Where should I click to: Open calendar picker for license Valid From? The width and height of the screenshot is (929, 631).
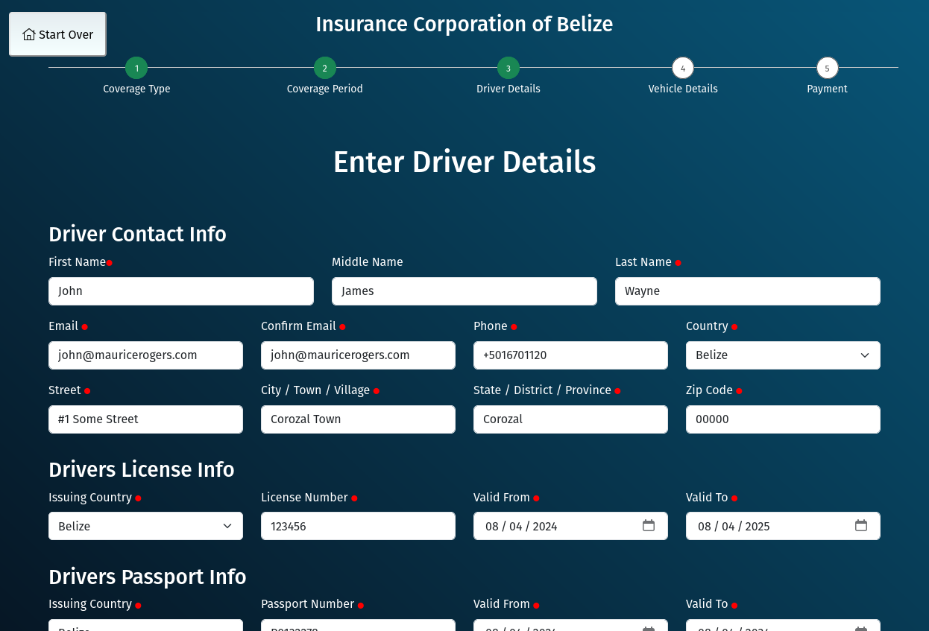point(649,526)
